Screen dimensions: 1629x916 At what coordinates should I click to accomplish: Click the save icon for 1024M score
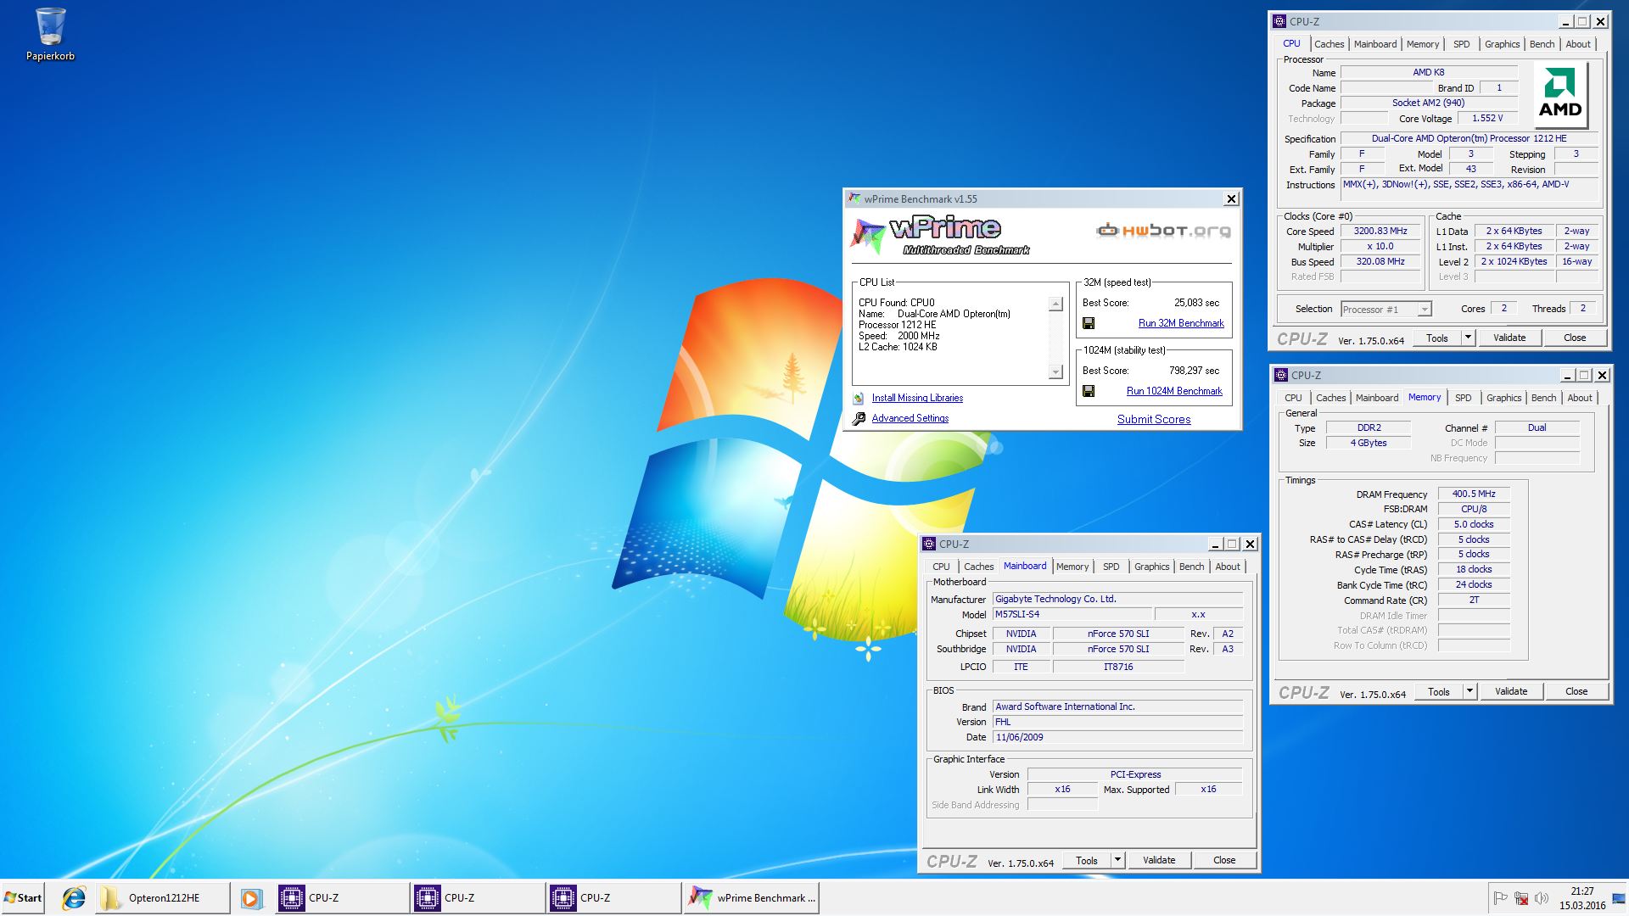(1089, 391)
